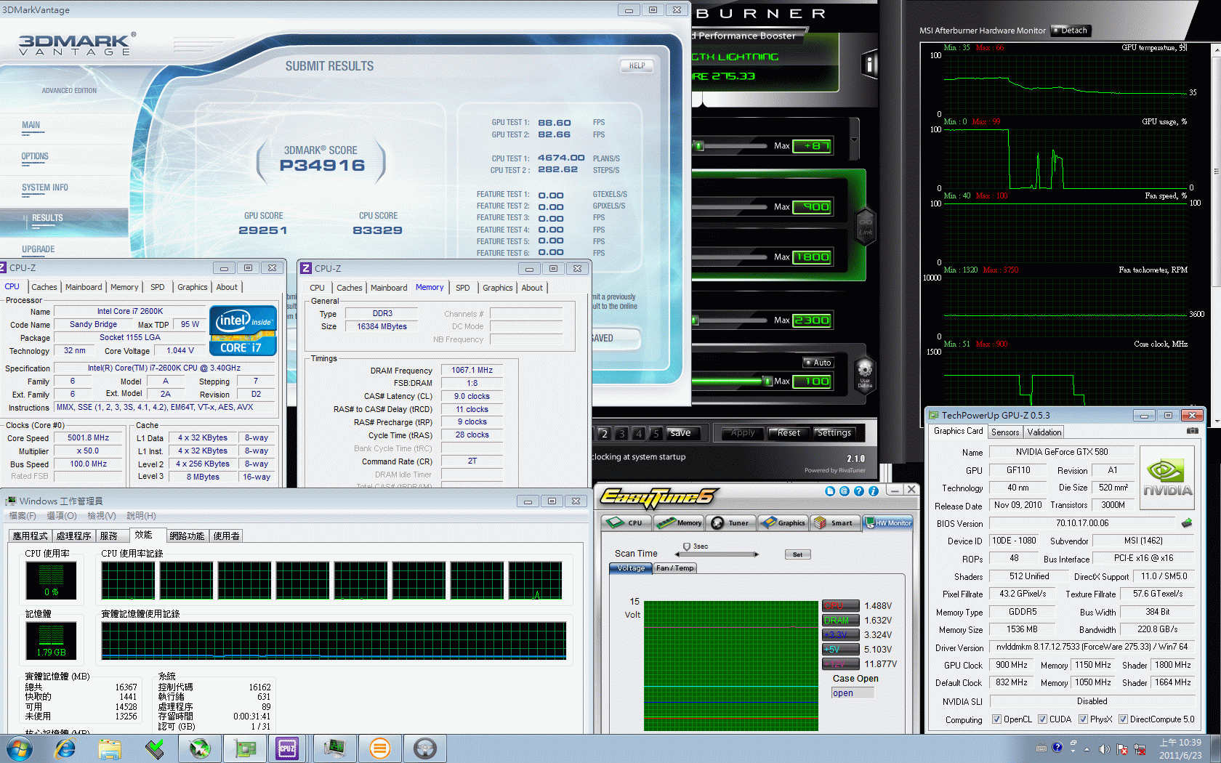Launch Internet Explorer from taskbar
Screen dimensions: 1221x763
click(65, 748)
